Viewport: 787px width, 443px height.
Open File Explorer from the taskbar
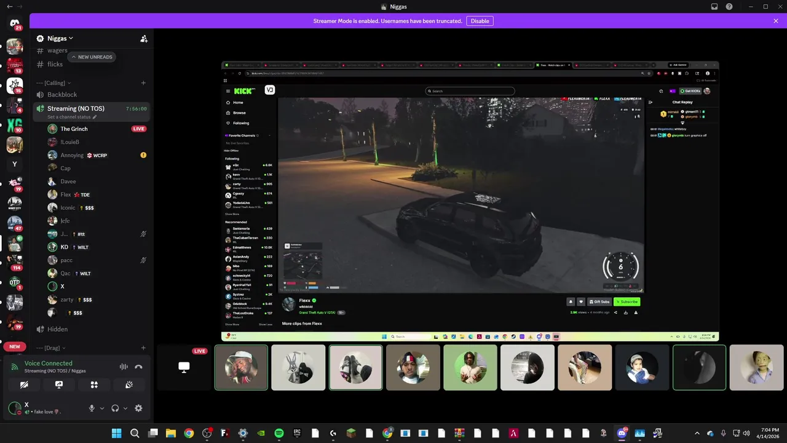pos(171,433)
